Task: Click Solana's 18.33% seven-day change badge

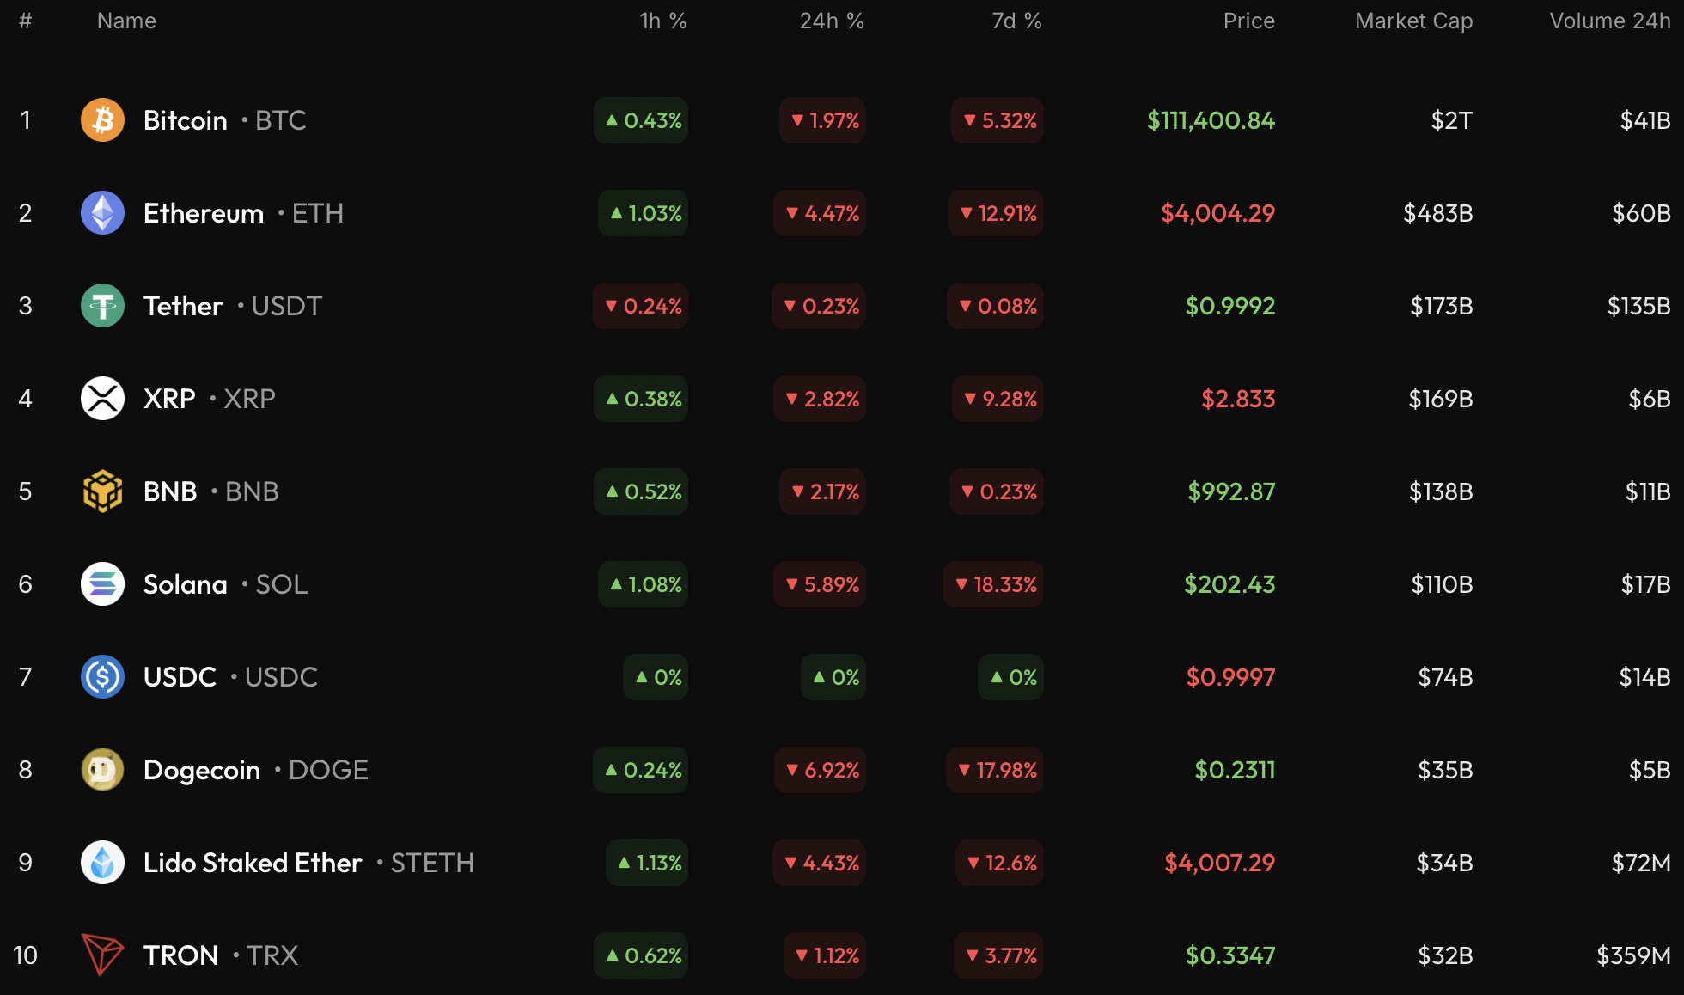Action: pyautogui.click(x=995, y=584)
